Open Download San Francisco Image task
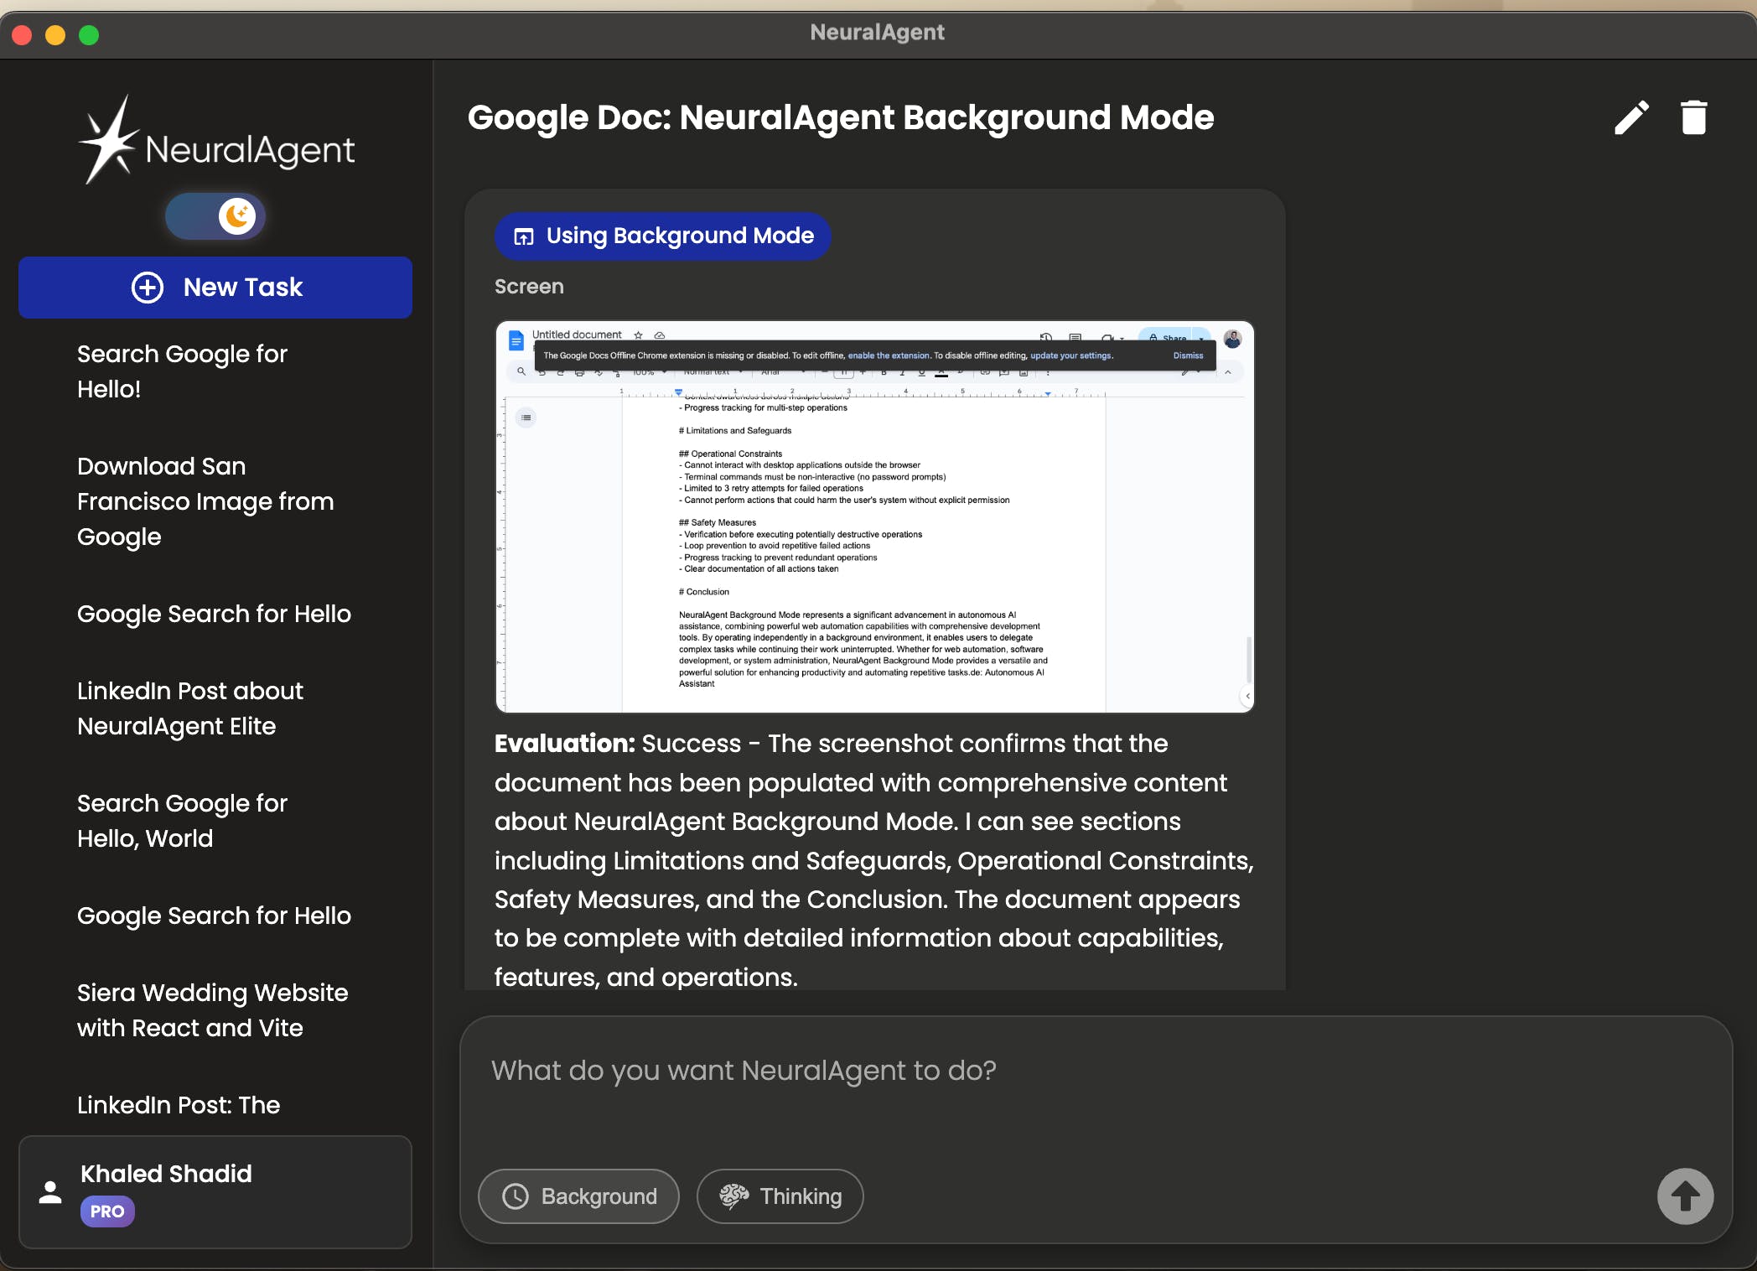 point(205,501)
